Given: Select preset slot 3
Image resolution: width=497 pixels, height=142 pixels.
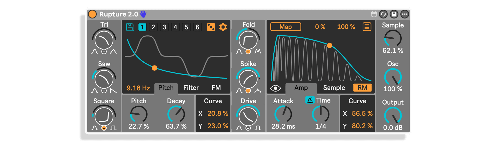Looking at the screenshot, I should [x=164, y=27].
